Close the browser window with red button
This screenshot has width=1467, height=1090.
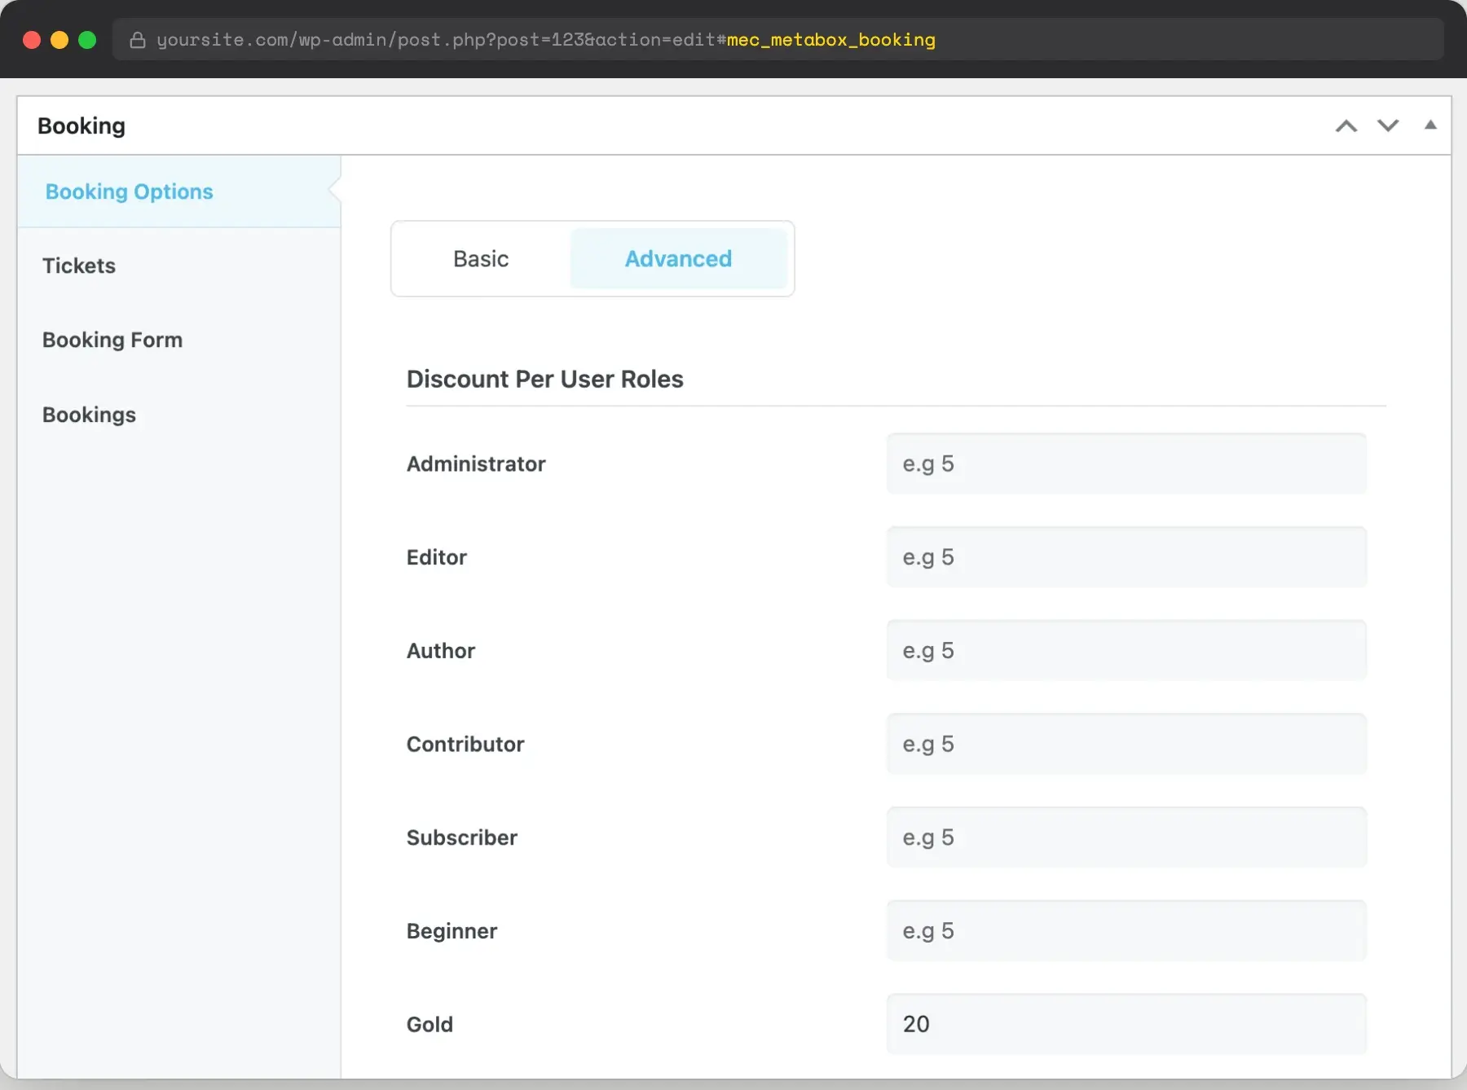pyautogui.click(x=32, y=40)
